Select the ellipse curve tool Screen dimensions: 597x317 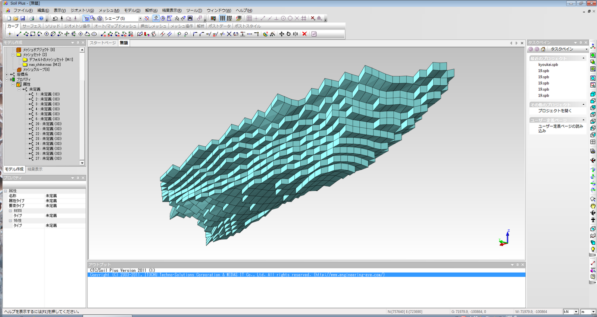pyautogui.click(x=94, y=34)
